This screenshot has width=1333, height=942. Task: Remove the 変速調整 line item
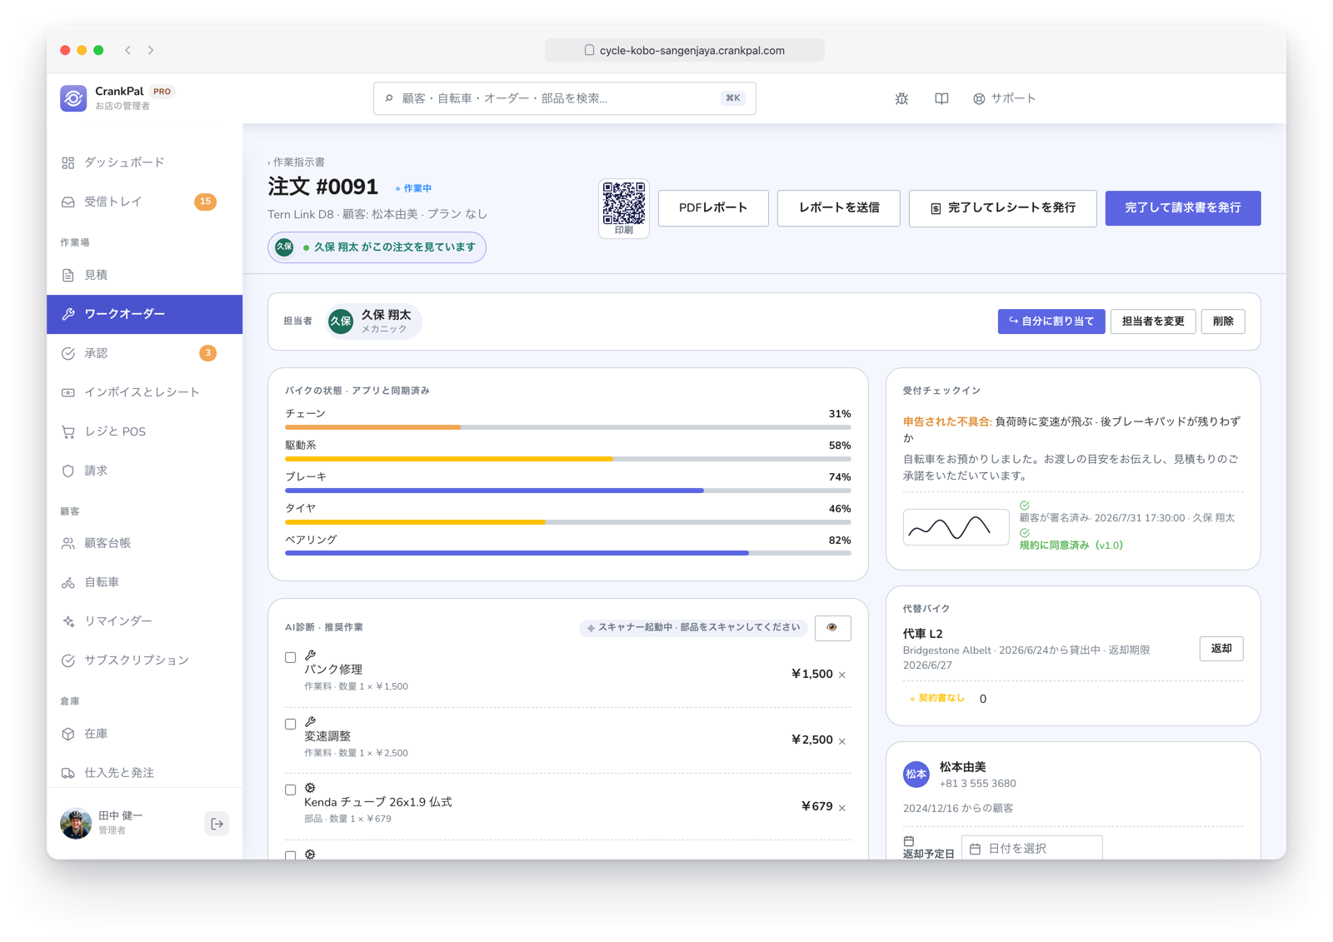[x=842, y=740]
